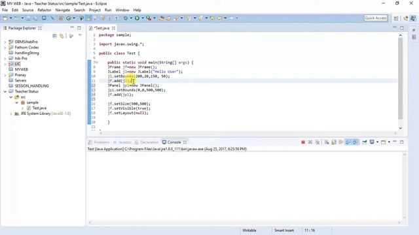Toggle Word Wrap in Console toolbar
Screen dimensions: 419x235
(341, 142)
